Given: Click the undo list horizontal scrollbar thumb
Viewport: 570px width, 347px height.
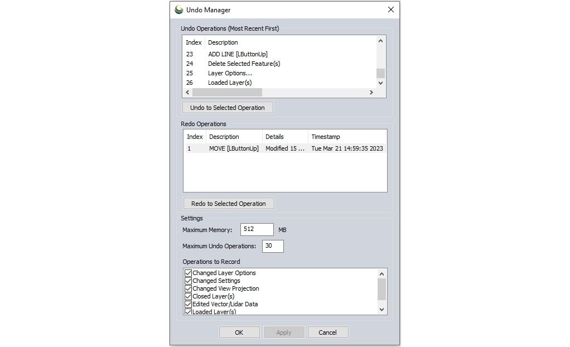Looking at the screenshot, I should click(x=227, y=93).
